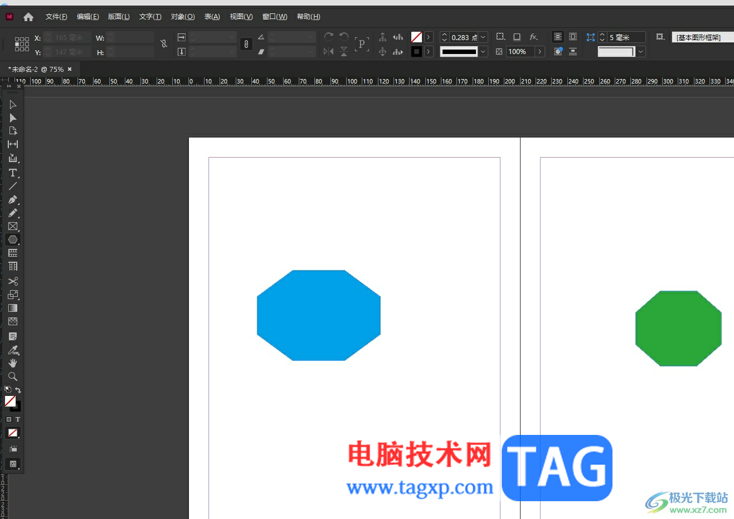The width and height of the screenshot is (734, 519).
Task: Choose the Free Transform tool
Action: tap(13, 295)
